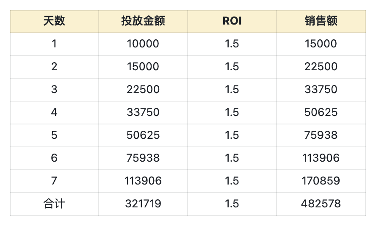This screenshot has width=376, height=226.
Task: Click the 投放金额 cell showing 22500
Action: pyautogui.click(x=143, y=90)
